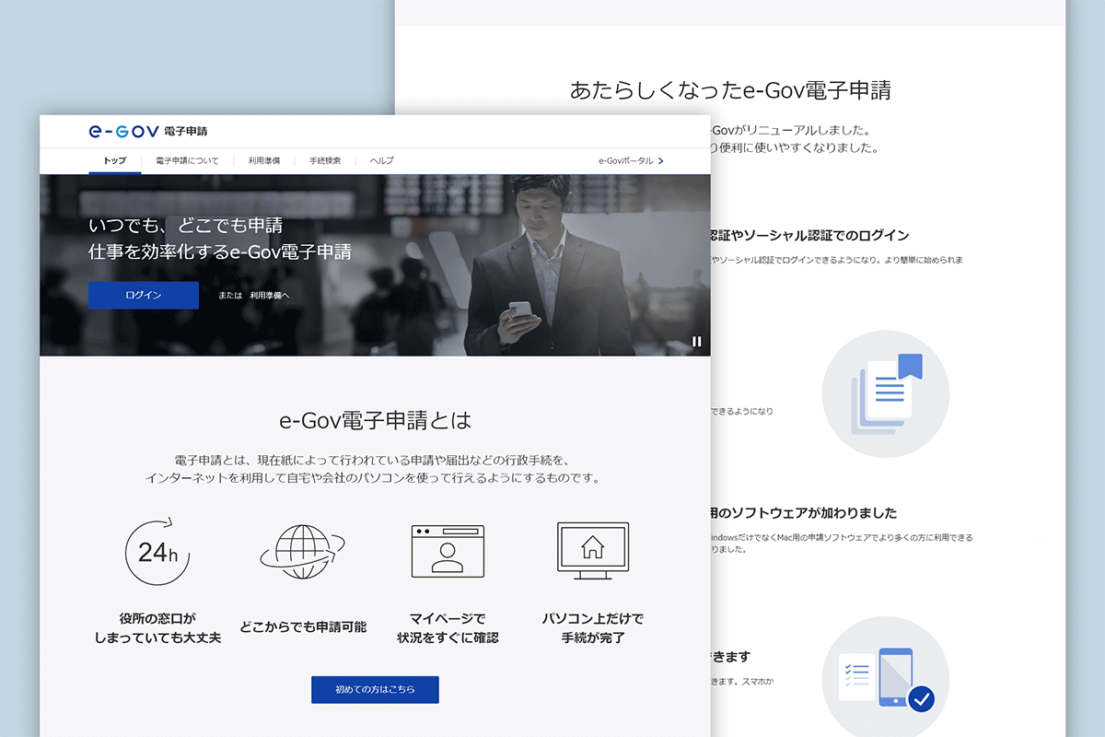This screenshot has width=1105, height=737.
Task: Click the globe icon for どこからでも申請可能
Action: click(x=302, y=553)
